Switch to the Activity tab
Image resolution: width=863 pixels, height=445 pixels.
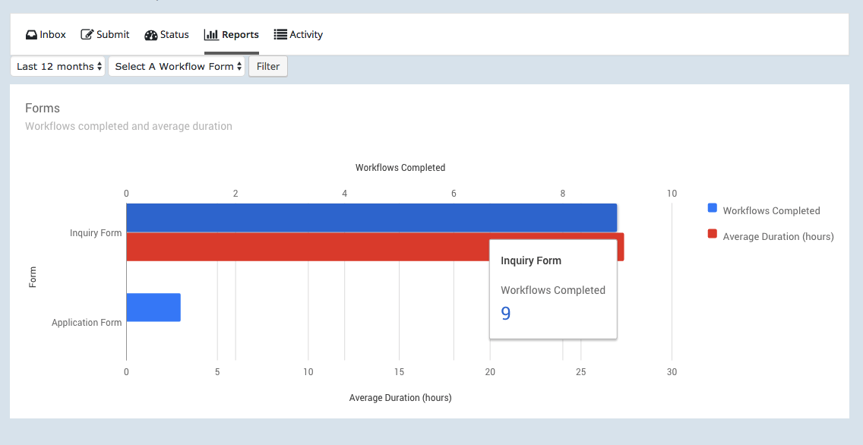pos(298,34)
